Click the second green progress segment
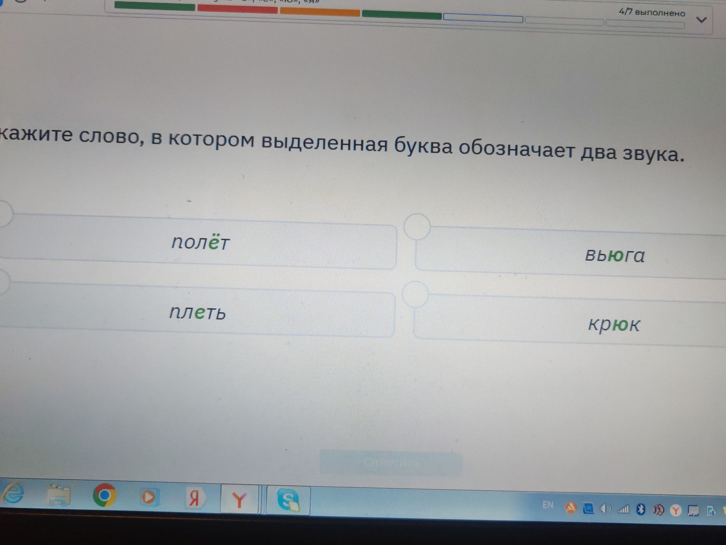This screenshot has height=545, width=726. 402,15
